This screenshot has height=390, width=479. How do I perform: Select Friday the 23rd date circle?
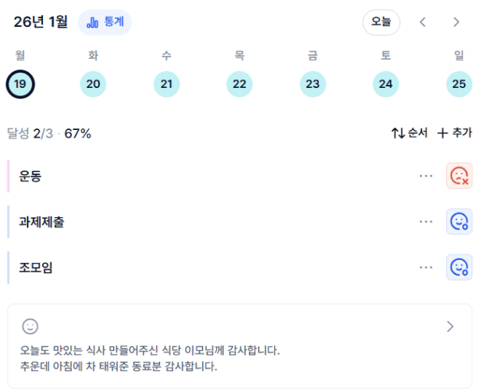click(313, 83)
